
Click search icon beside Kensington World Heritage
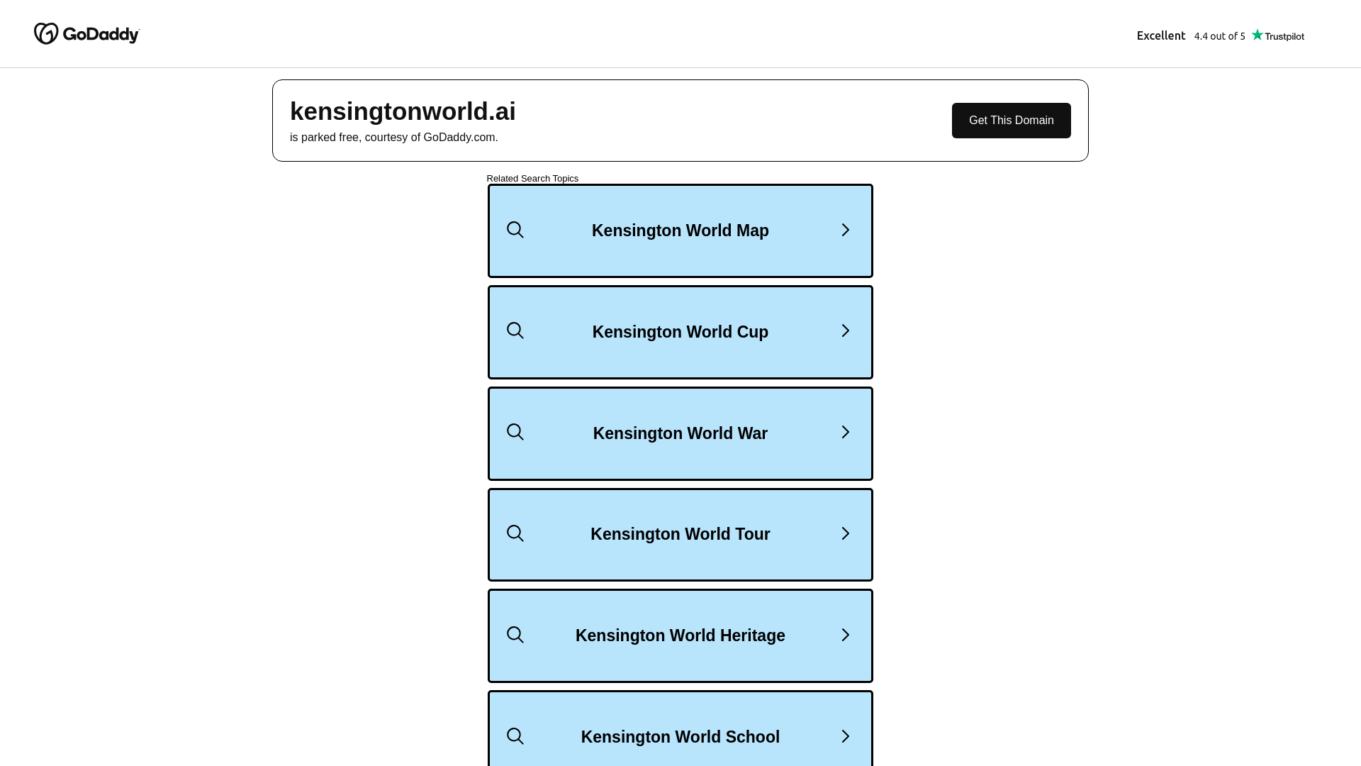[x=515, y=635]
